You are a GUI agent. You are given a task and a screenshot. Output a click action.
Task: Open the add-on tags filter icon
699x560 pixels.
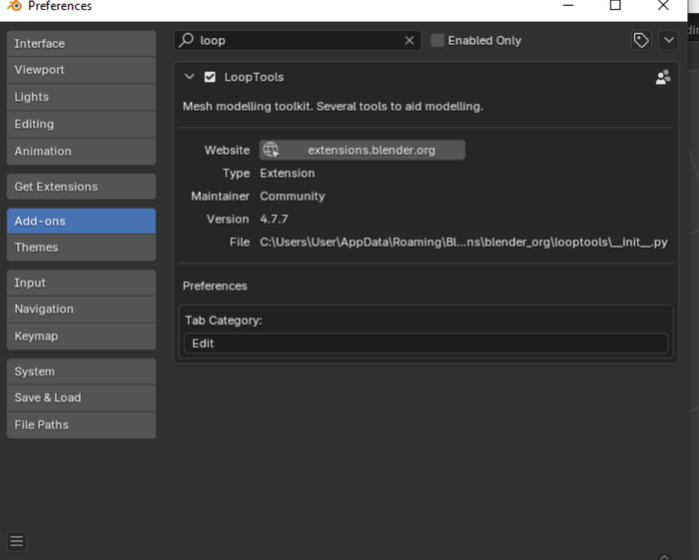[641, 40]
